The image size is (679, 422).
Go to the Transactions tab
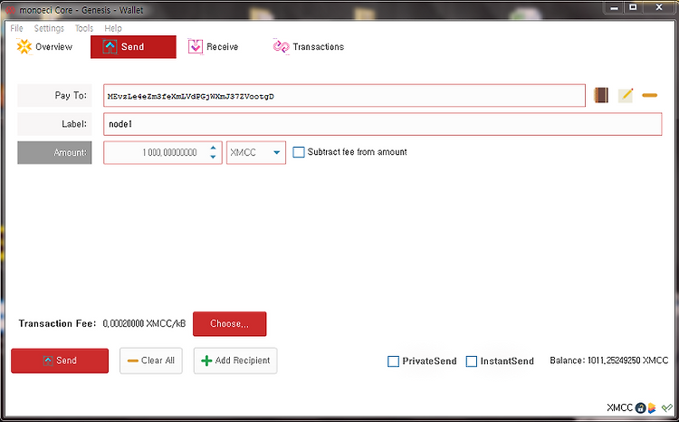(309, 47)
